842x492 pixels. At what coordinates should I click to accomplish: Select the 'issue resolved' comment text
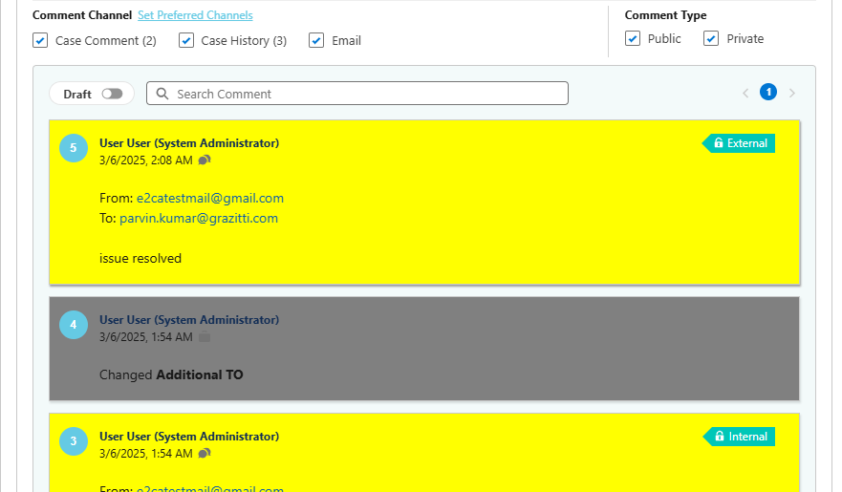[x=140, y=259]
